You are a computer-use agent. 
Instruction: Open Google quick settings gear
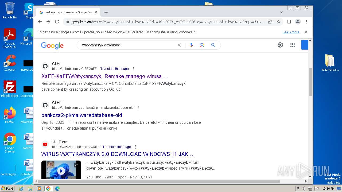tap(280, 45)
